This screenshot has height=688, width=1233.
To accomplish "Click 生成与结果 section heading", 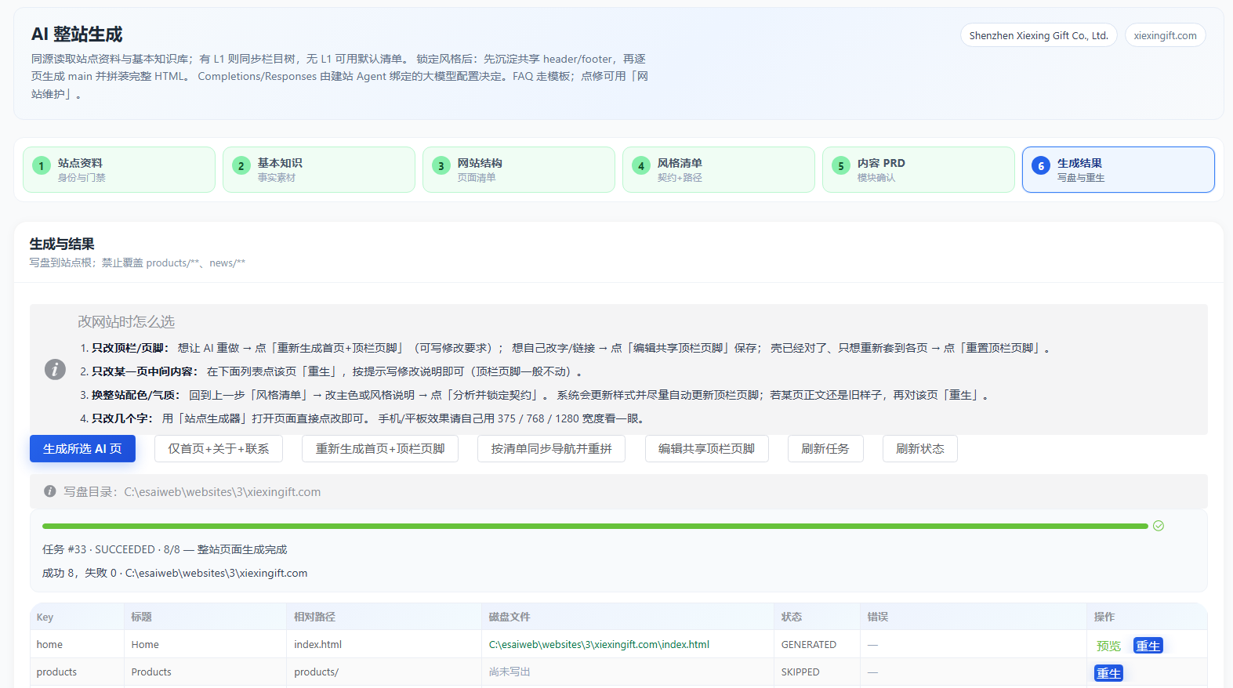I will (x=62, y=244).
